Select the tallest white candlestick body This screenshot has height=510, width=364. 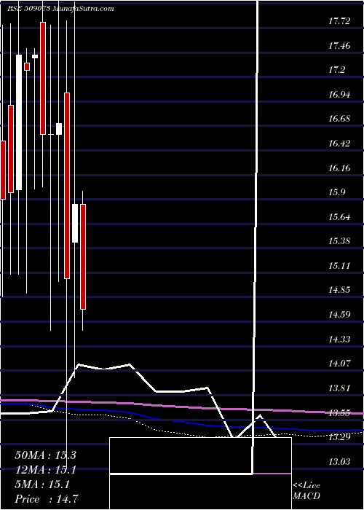(x=19, y=122)
